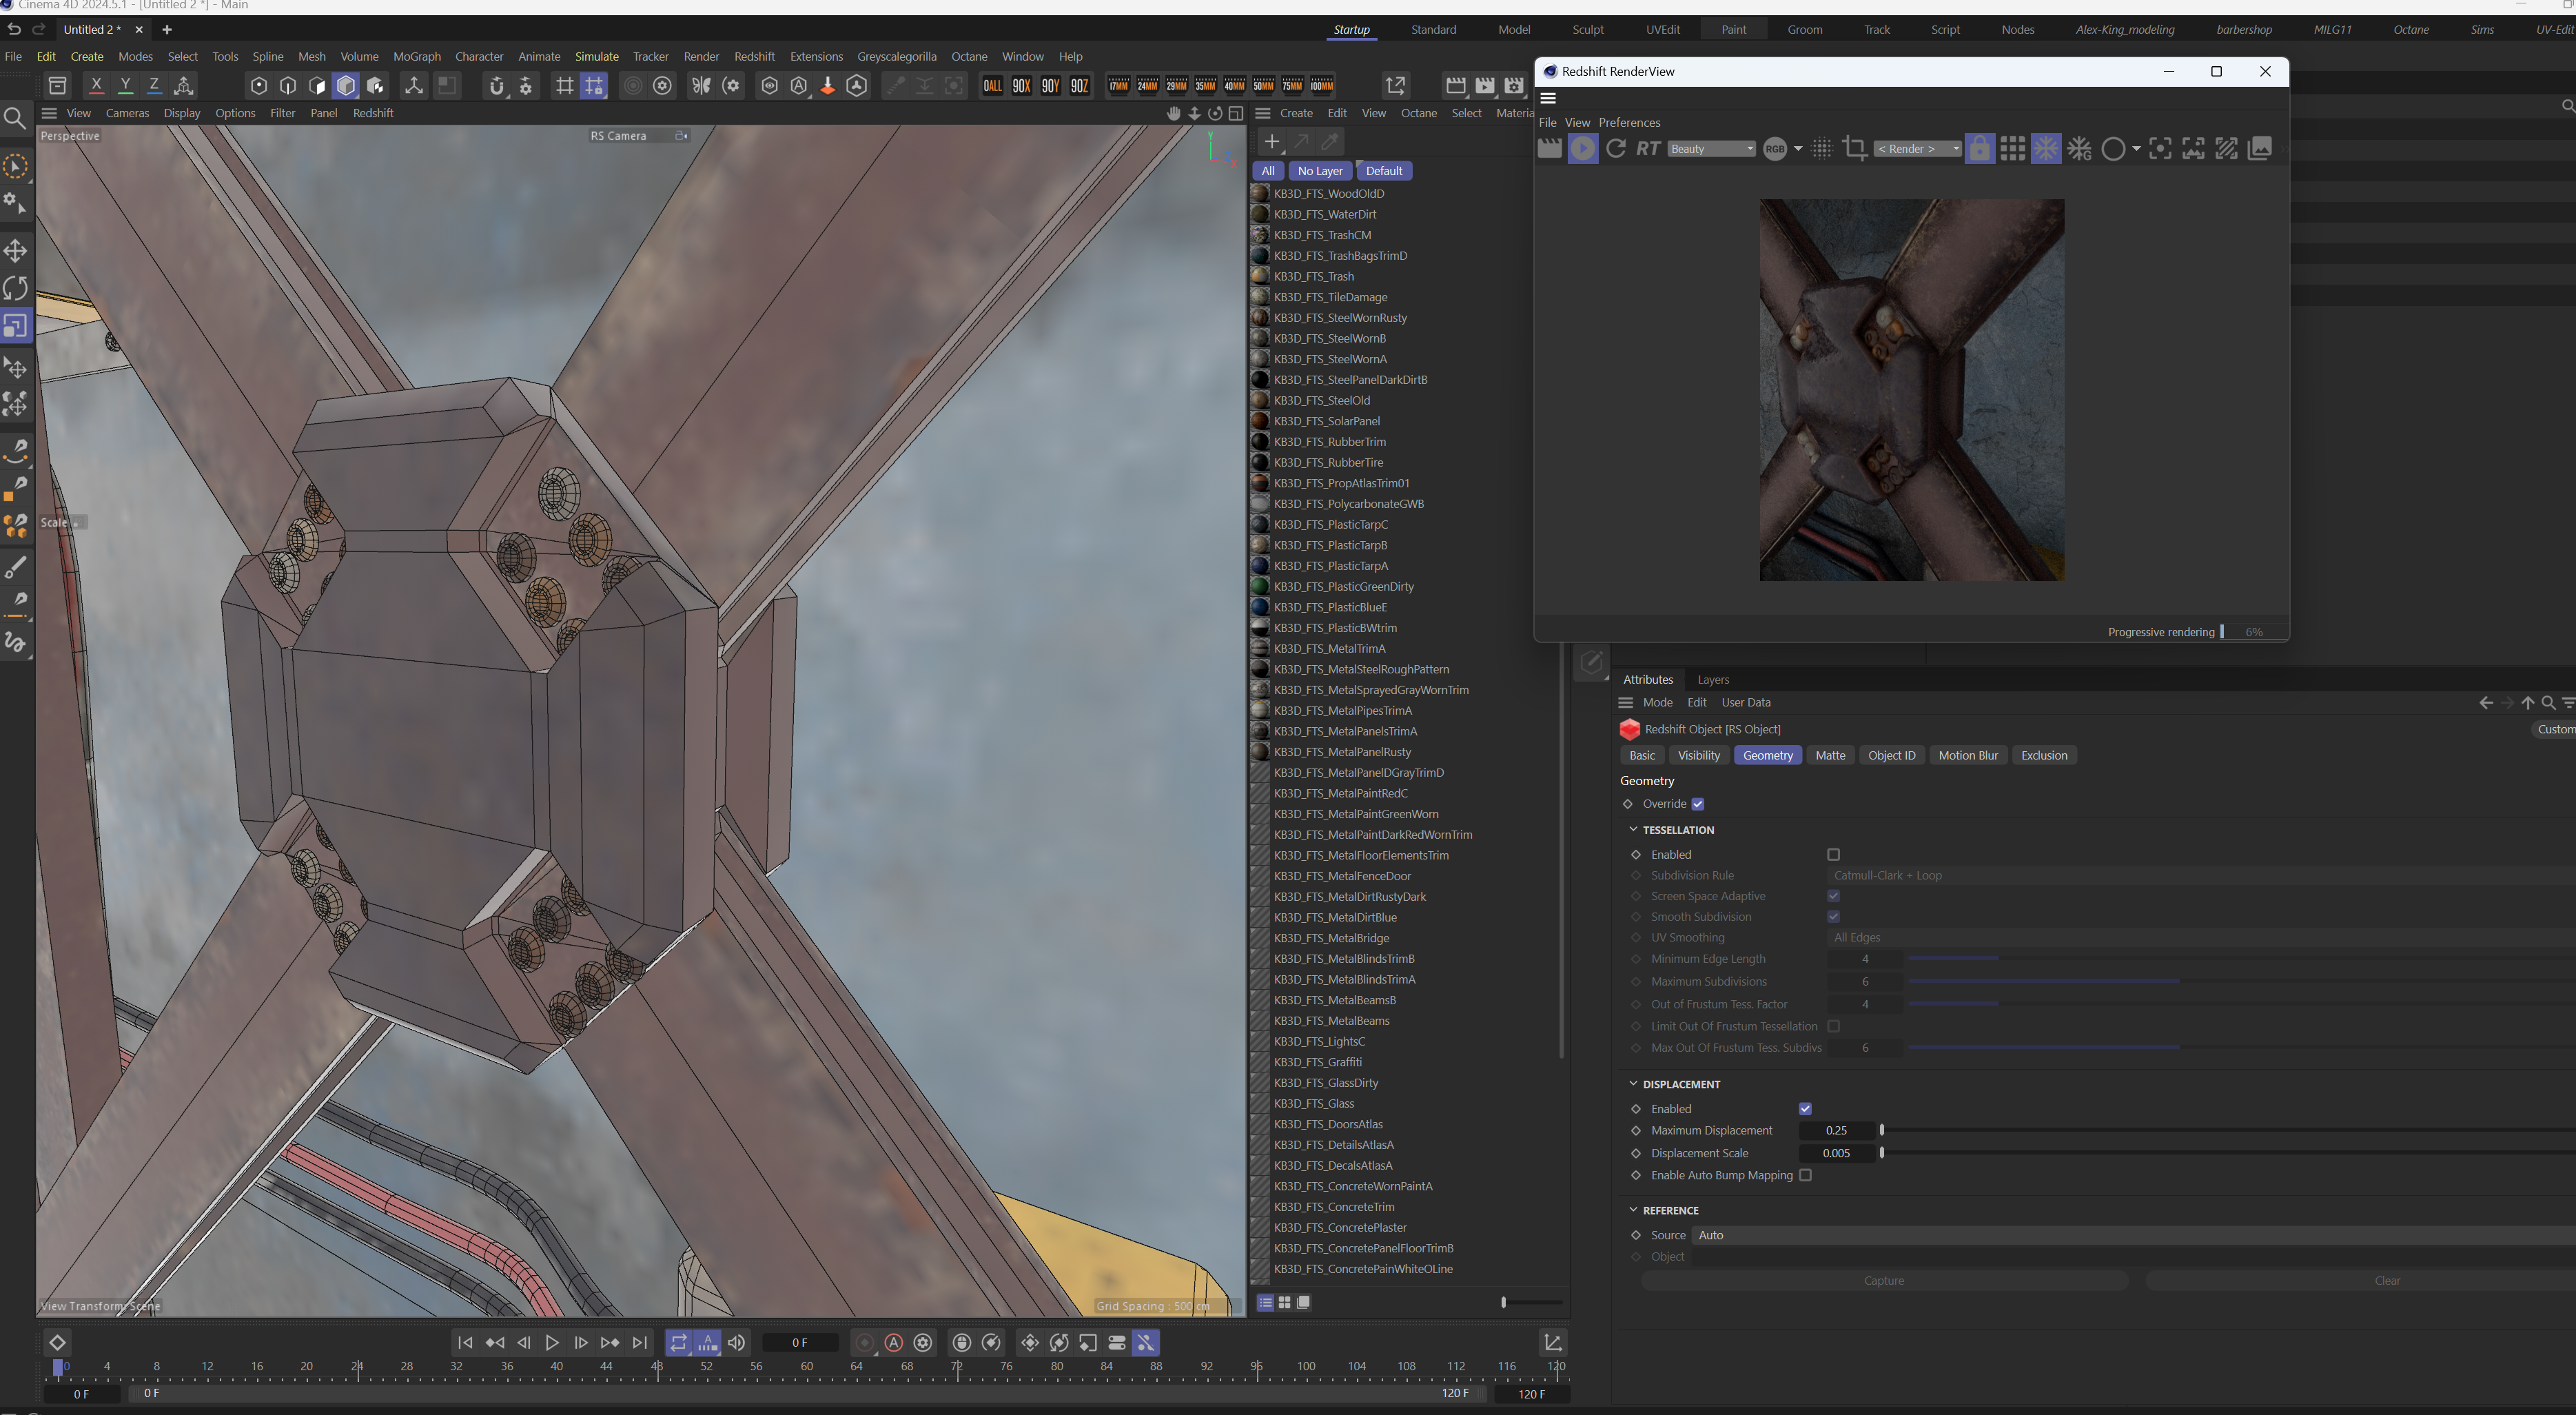Toggle the Z axis lock
This screenshot has width=2576, height=1415.
154,85
